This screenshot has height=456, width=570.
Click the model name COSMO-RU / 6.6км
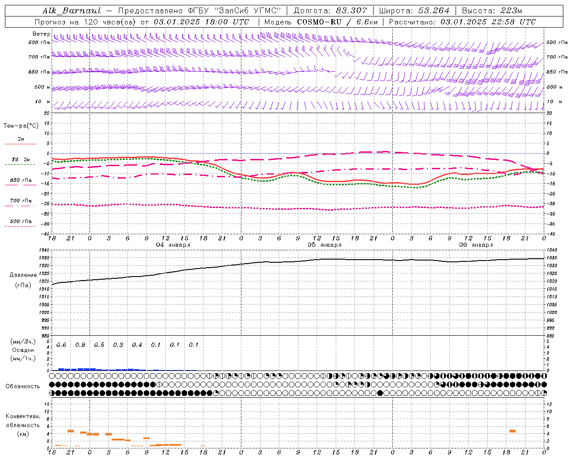point(338,22)
